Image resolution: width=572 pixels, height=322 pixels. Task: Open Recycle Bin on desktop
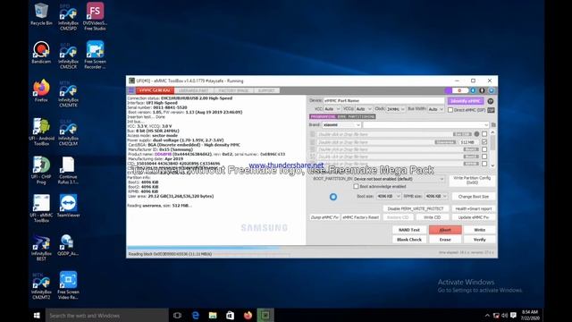pyautogui.click(x=41, y=14)
